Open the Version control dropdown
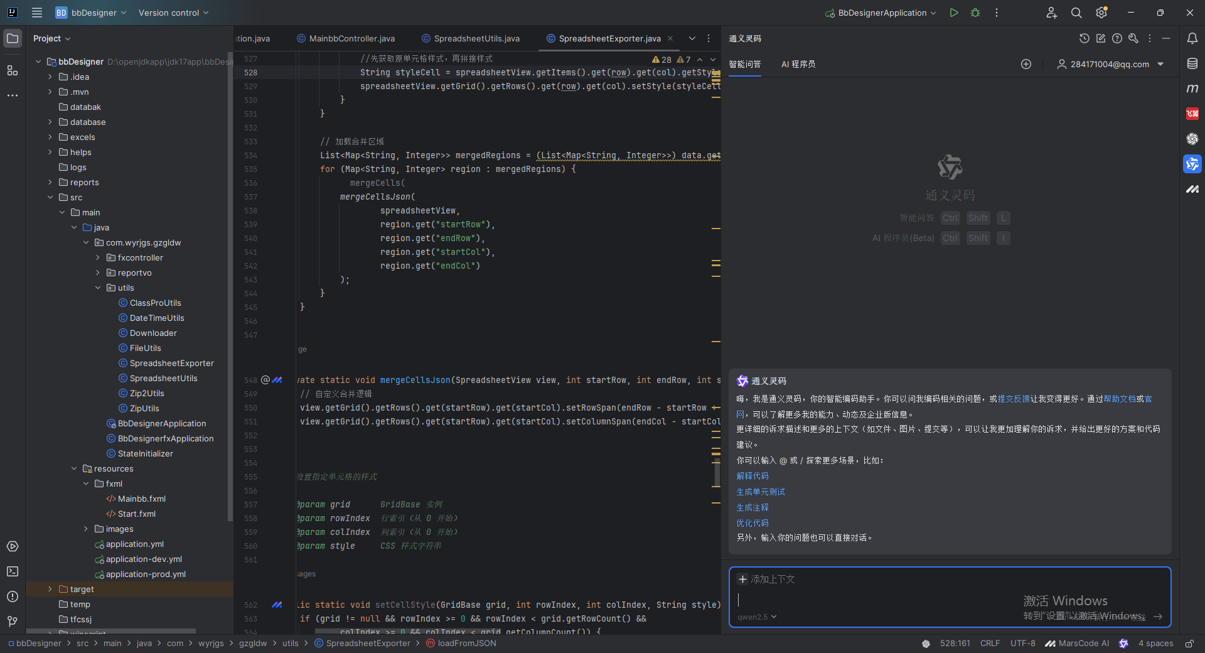This screenshot has height=653, width=1205. (174, 13)
